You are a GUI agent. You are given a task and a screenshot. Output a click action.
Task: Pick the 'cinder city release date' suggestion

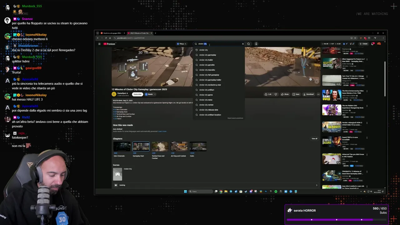click(219, 110)
